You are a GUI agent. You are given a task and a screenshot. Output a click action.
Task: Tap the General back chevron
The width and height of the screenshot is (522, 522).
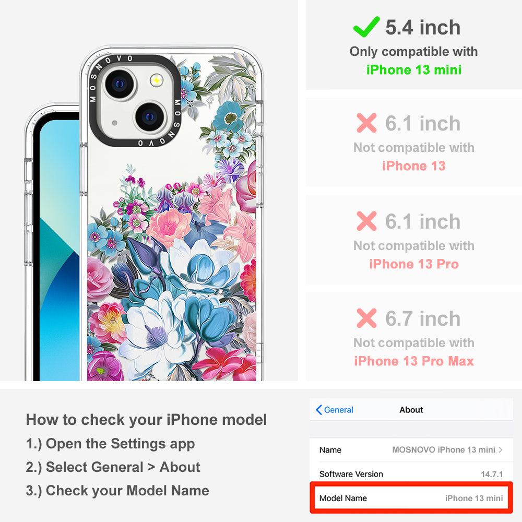click(318, 410)
